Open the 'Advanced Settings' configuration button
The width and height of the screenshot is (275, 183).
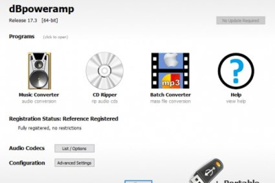pos(74,163)
